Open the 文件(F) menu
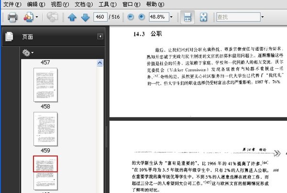Screen dimensions: 287x193 click(12, 4)
